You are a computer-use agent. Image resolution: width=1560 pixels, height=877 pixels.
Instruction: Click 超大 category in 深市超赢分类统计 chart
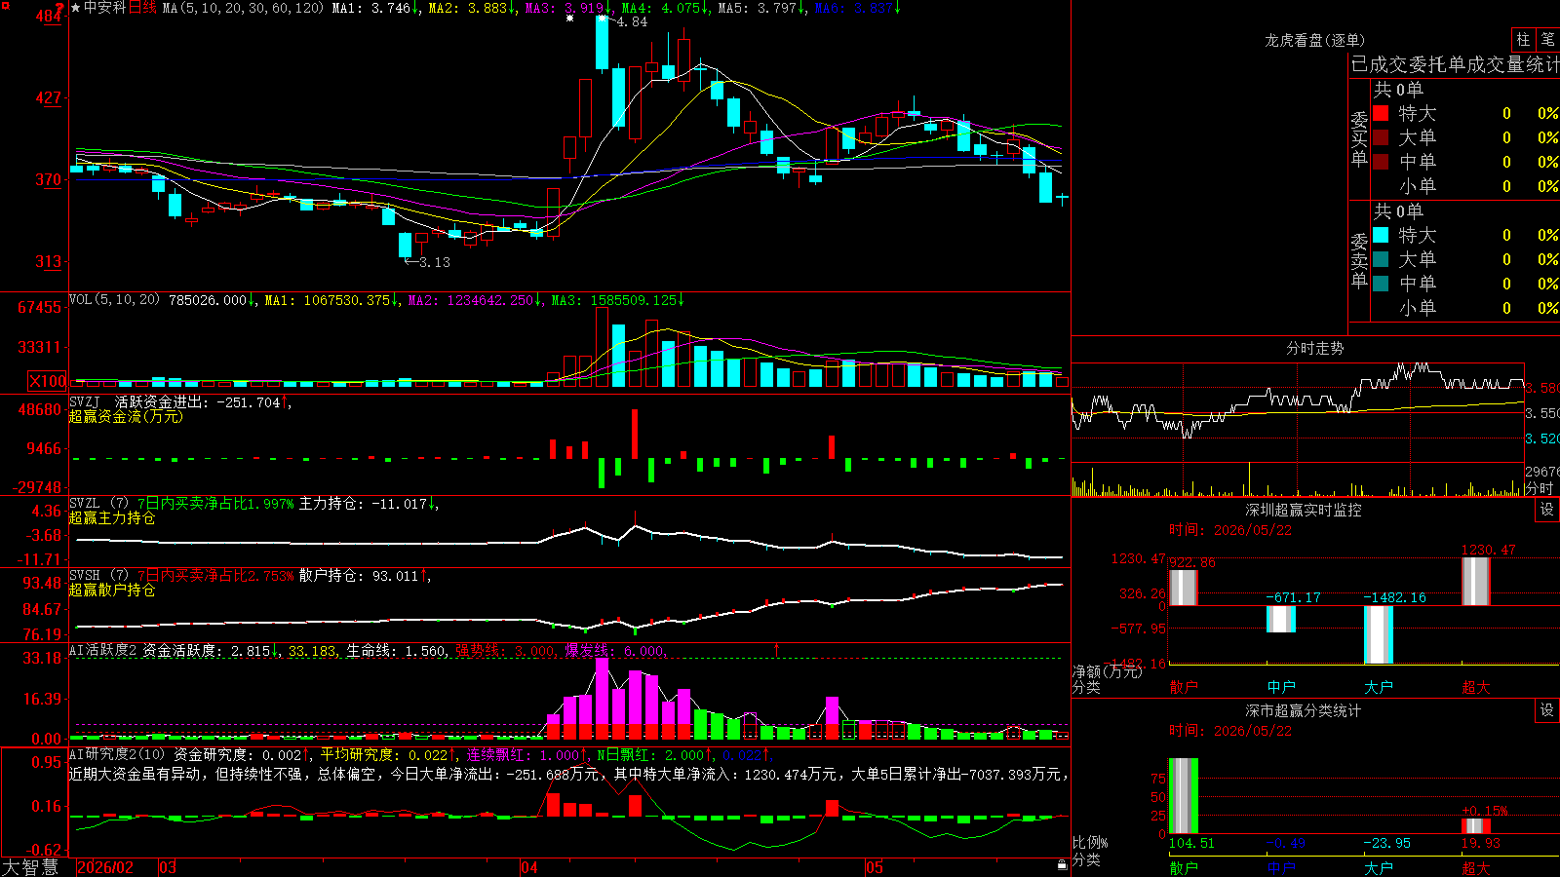point(1476,868)
